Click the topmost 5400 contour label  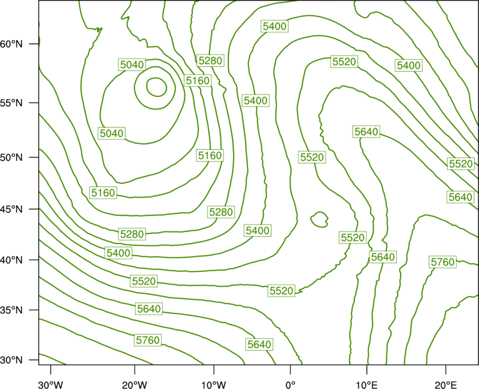coord(275,26)
